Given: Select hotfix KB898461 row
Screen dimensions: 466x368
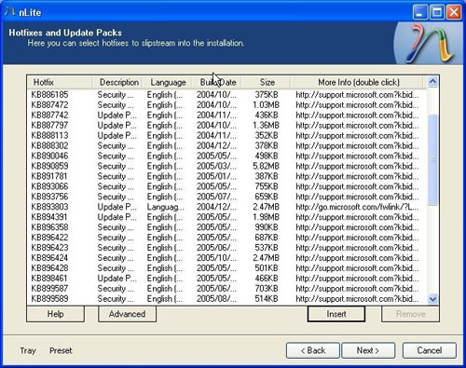Looking at the screenshot, I should point(226,279).
